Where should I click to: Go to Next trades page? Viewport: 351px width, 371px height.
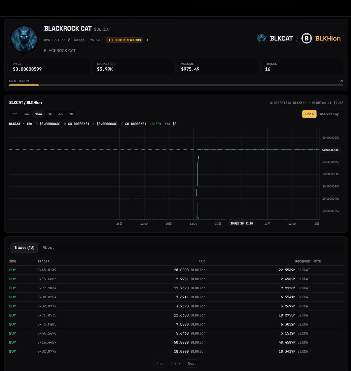click(192, 363)
